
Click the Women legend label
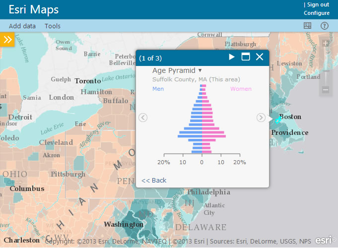241,89
